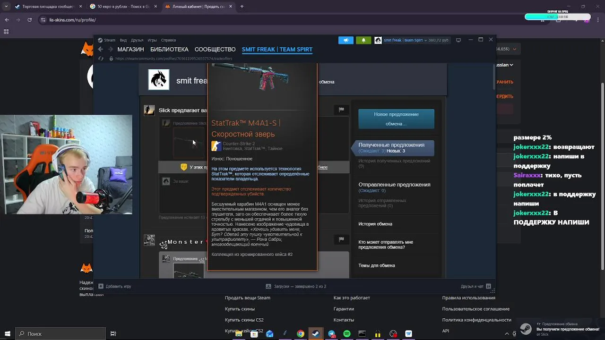Click the browser address bar lis-skins.com

73,20
